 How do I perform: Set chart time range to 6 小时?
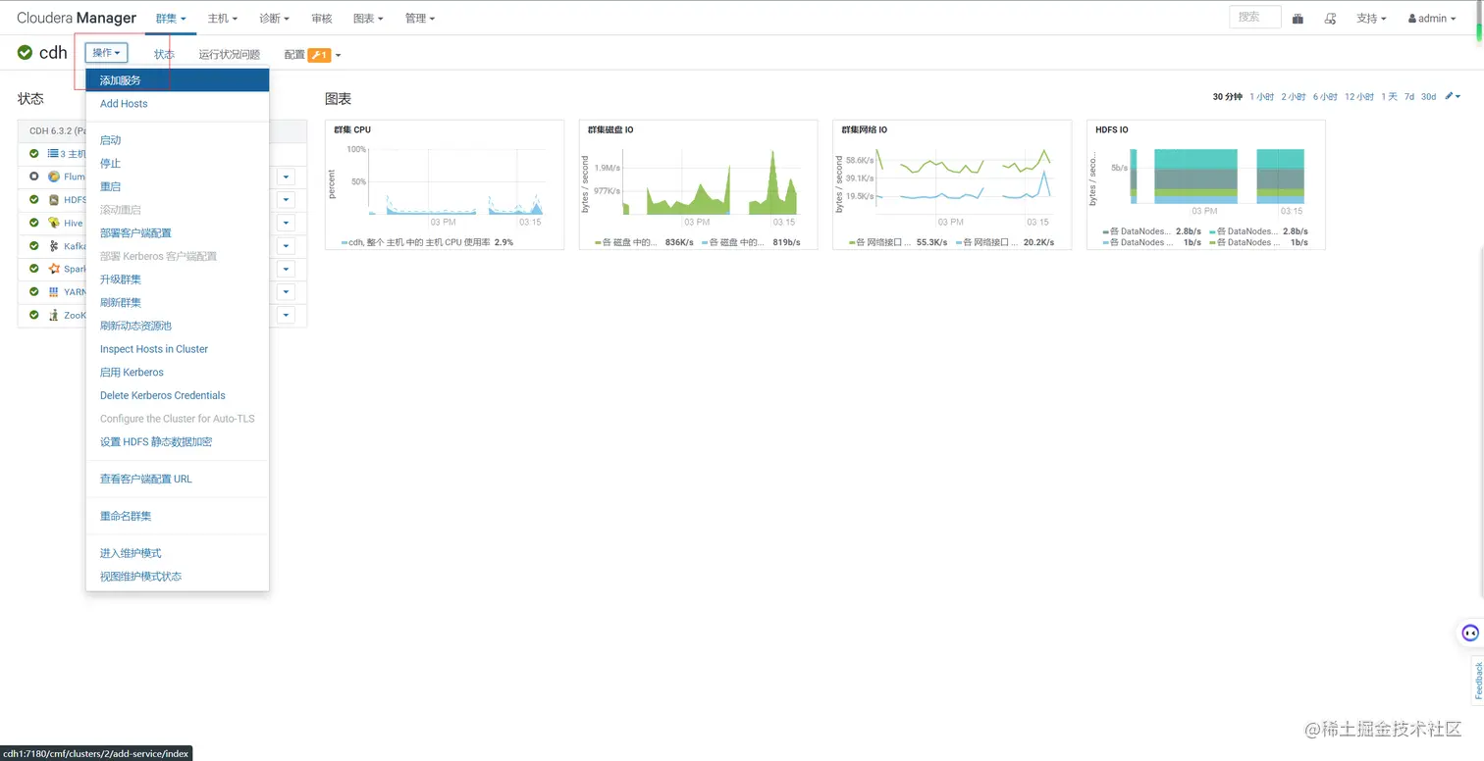1325,97
